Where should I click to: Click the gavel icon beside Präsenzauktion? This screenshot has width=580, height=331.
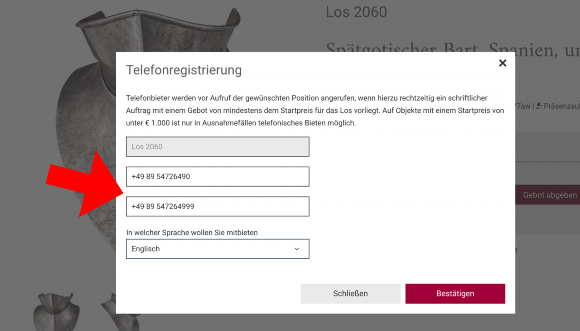click(x=539, y=106)
